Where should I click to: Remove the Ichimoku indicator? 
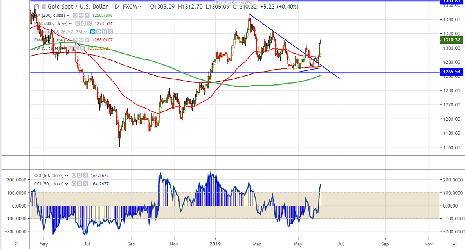point(110,32)
